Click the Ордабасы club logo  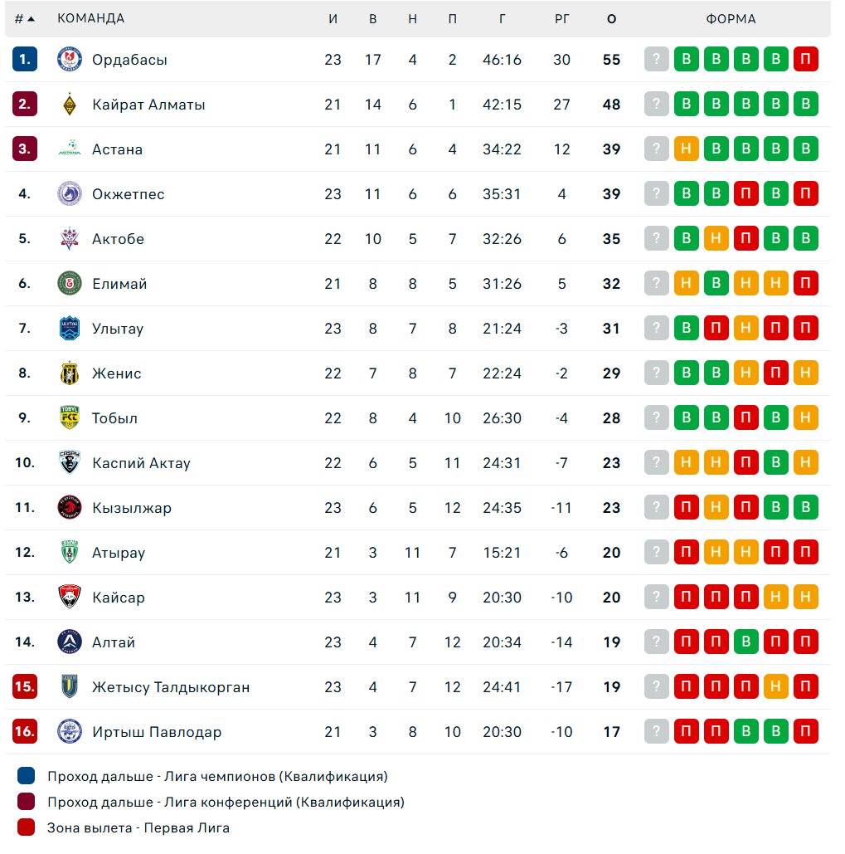pos(70,60)
